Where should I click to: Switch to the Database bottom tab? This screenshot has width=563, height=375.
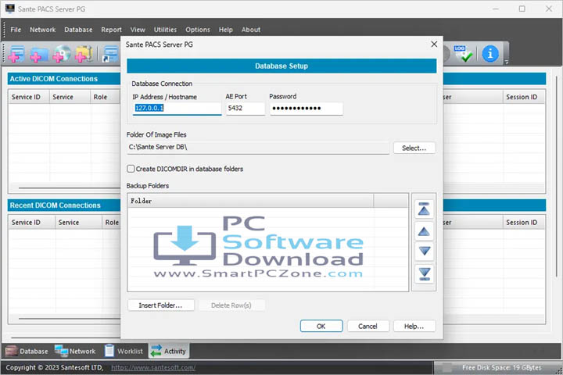(x=27, y=351)
